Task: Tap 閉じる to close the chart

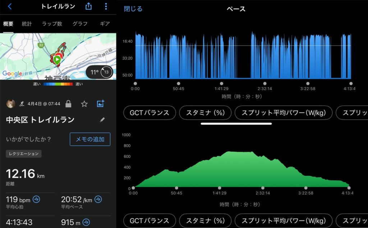Action: [x=133, y=9]
